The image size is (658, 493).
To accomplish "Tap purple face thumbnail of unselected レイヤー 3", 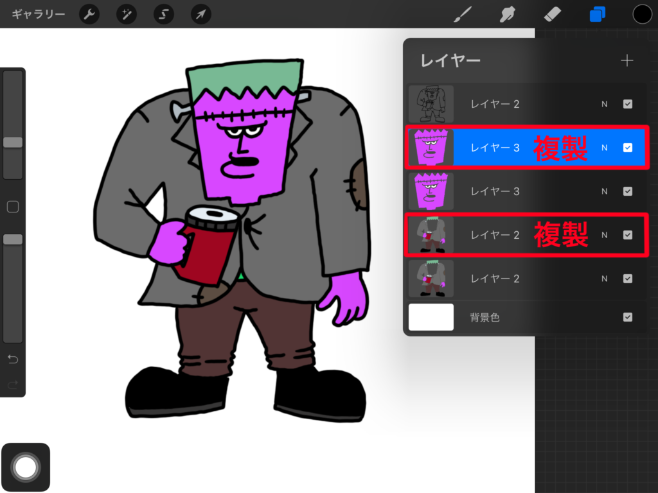I will point(431,191).
